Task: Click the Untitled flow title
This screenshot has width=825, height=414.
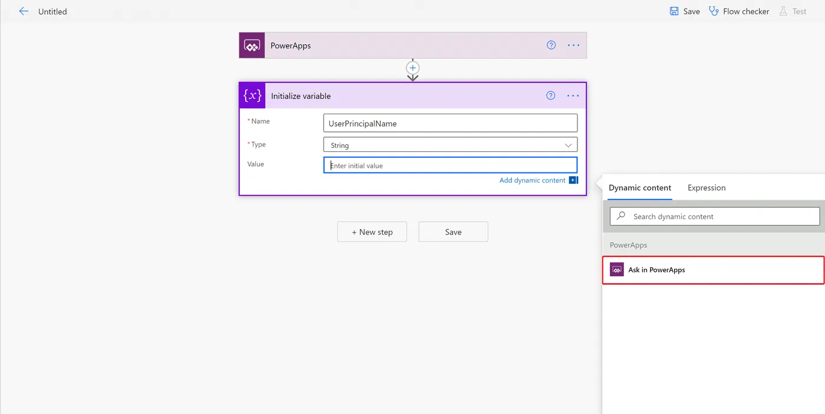Action: 52,11
